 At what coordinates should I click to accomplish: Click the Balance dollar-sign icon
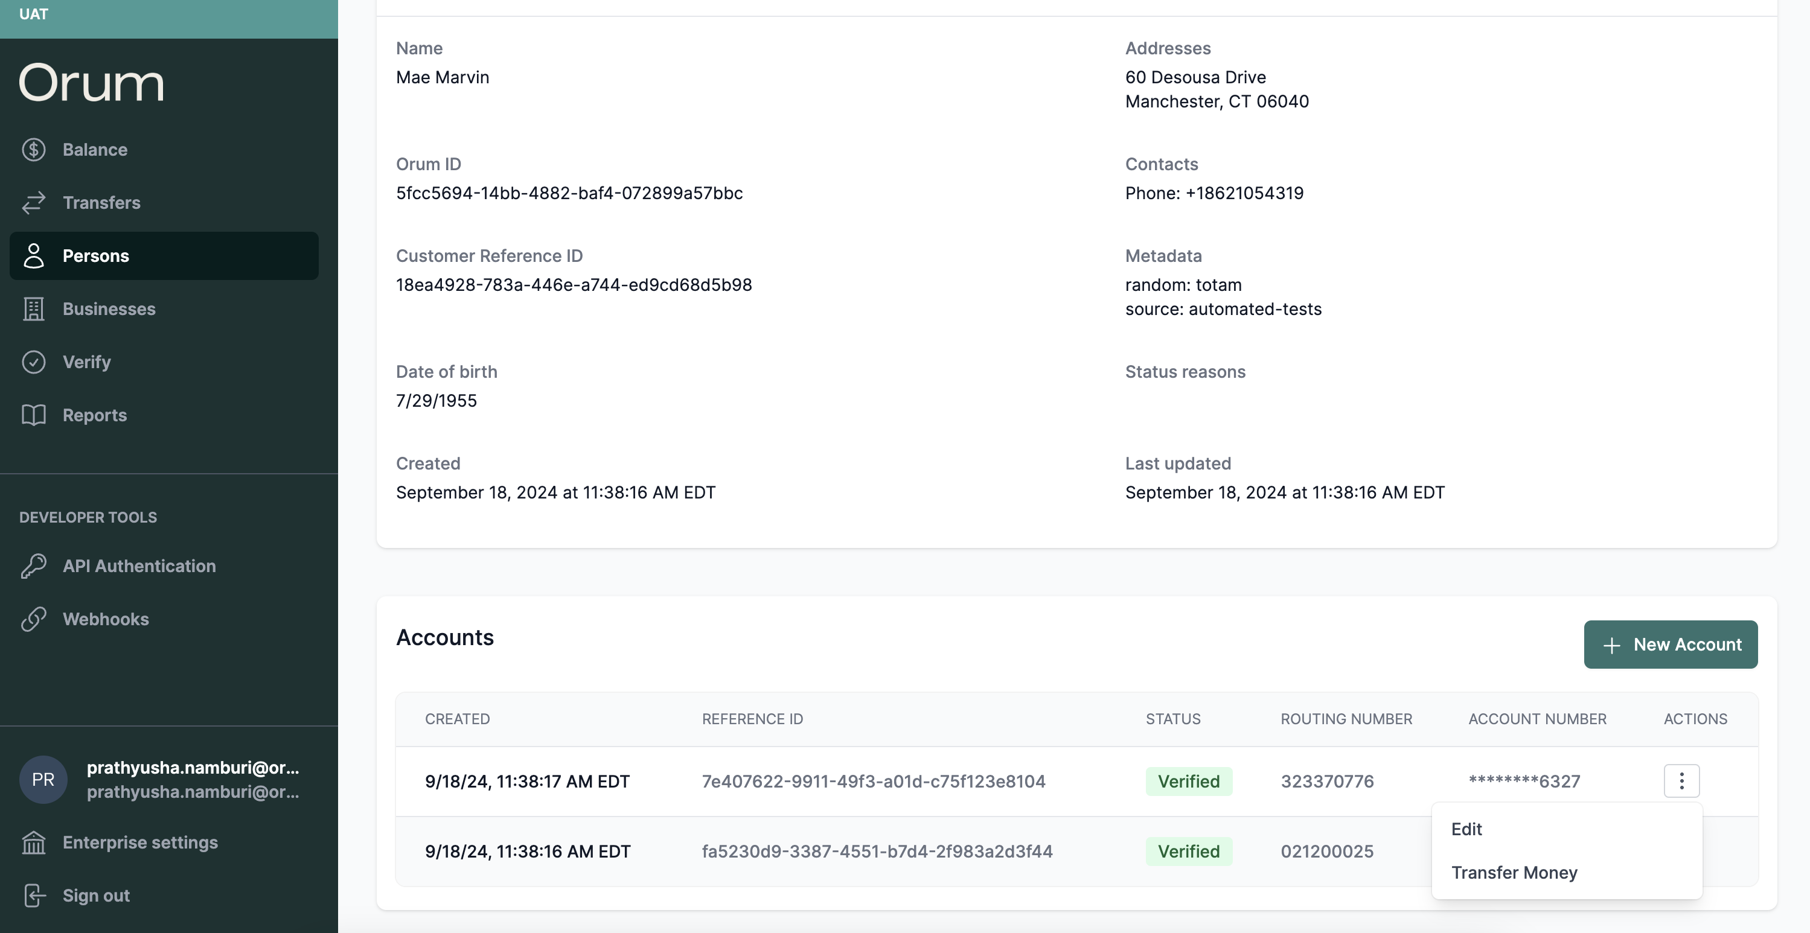[34, 150]
